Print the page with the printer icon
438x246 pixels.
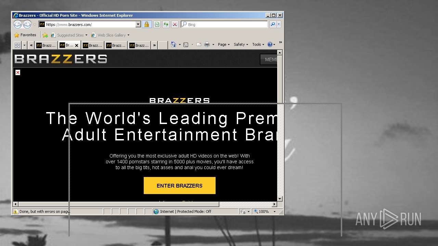(x=207, y=44)
